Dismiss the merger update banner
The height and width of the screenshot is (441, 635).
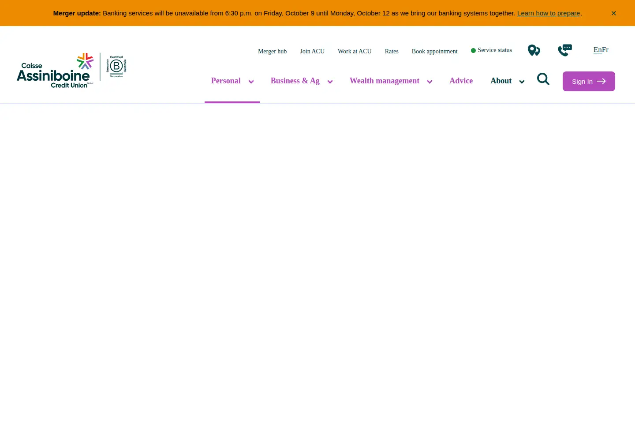point(613,13)
